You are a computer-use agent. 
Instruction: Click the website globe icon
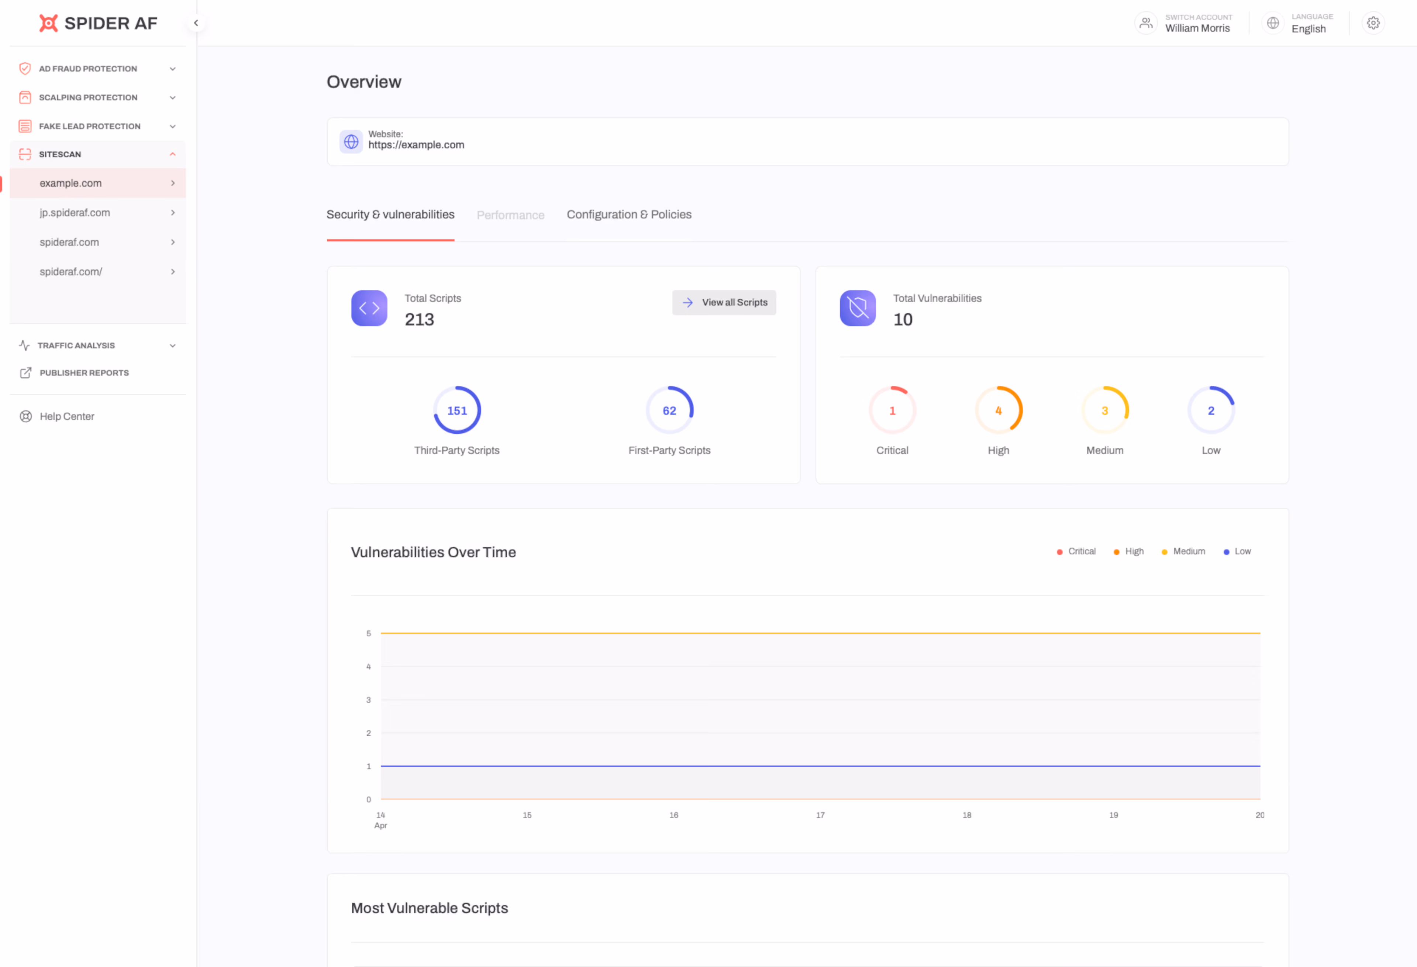pyautogui.click(x=351, y=141)
